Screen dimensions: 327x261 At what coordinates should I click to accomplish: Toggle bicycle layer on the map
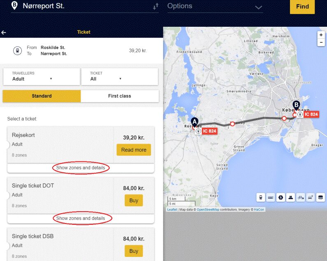[300, 198]
